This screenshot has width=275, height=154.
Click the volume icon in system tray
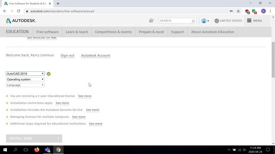(x=244, y=150)
